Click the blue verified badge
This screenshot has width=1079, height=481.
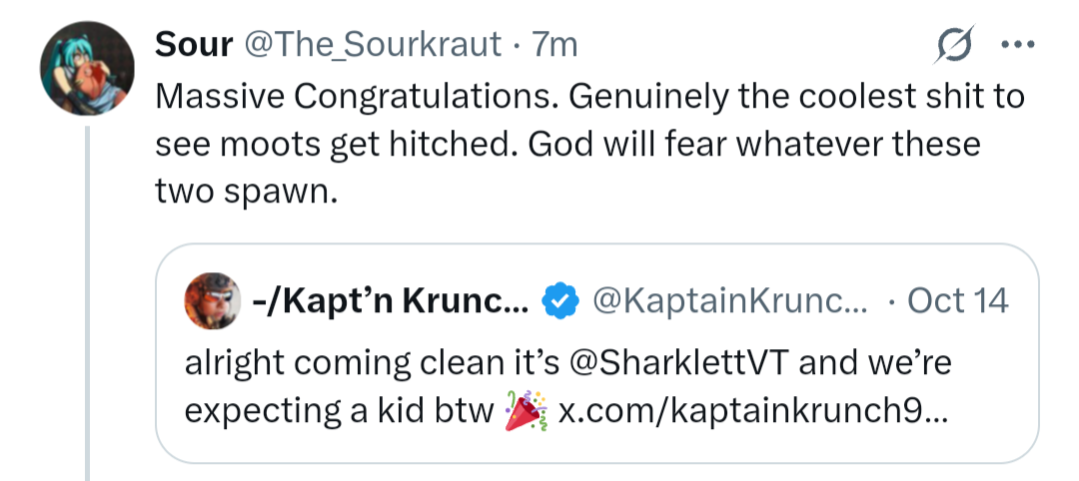(x=559, y=300)
